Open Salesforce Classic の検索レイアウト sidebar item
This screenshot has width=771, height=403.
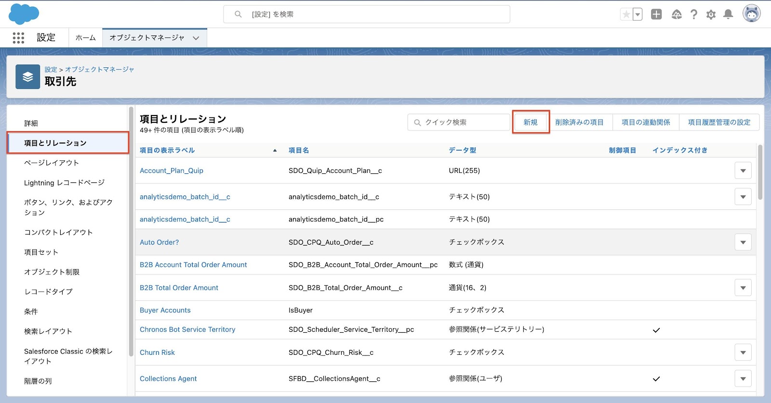[x=68, y=356]
